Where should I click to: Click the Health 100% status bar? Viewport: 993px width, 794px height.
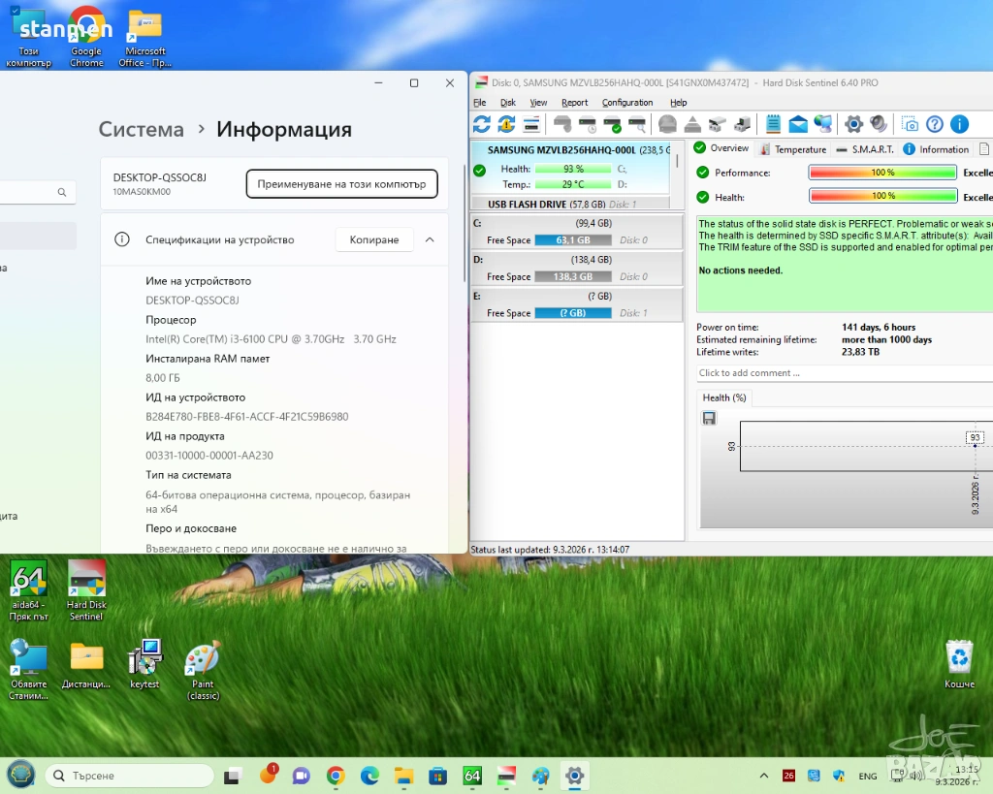click(882, 197)
